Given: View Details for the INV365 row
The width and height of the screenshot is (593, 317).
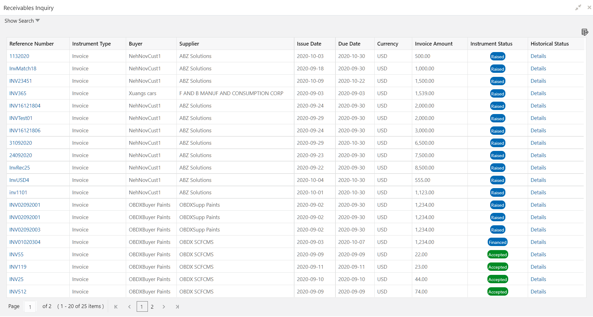Looking at the screenshot, I should [538, 93].
